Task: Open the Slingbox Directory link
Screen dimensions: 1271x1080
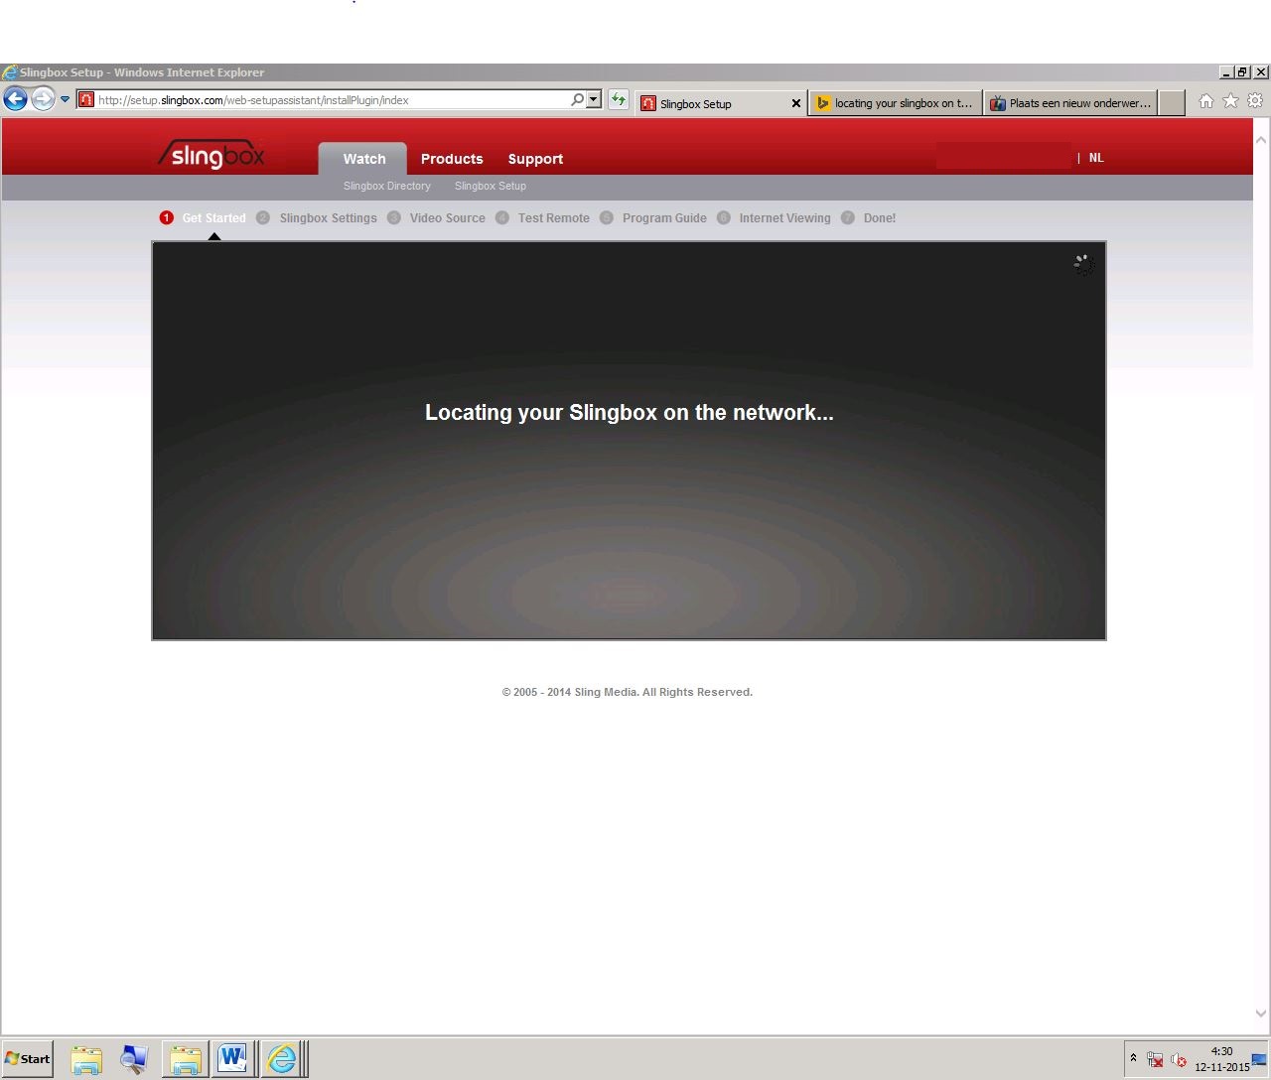Action: click(x=386, y=186)
